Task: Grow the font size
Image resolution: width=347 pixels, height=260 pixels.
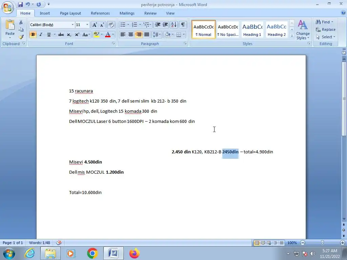Action: coord(95,25)
